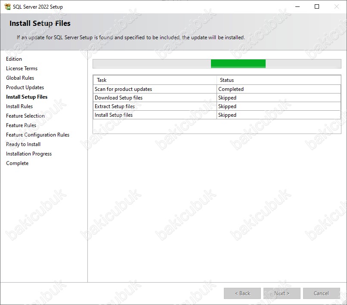
Task: Click the Scan for product updates row
Action: pyautogui.click(x=217, y=89)
